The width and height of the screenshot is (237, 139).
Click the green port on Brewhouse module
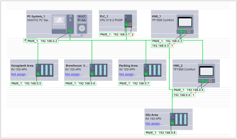[92, 74]
